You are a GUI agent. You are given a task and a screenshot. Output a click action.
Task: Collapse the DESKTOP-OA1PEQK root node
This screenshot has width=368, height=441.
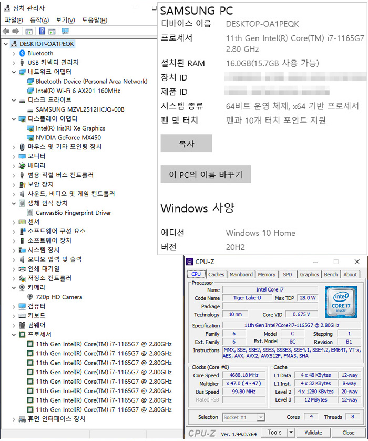click(x=6, y=44)
